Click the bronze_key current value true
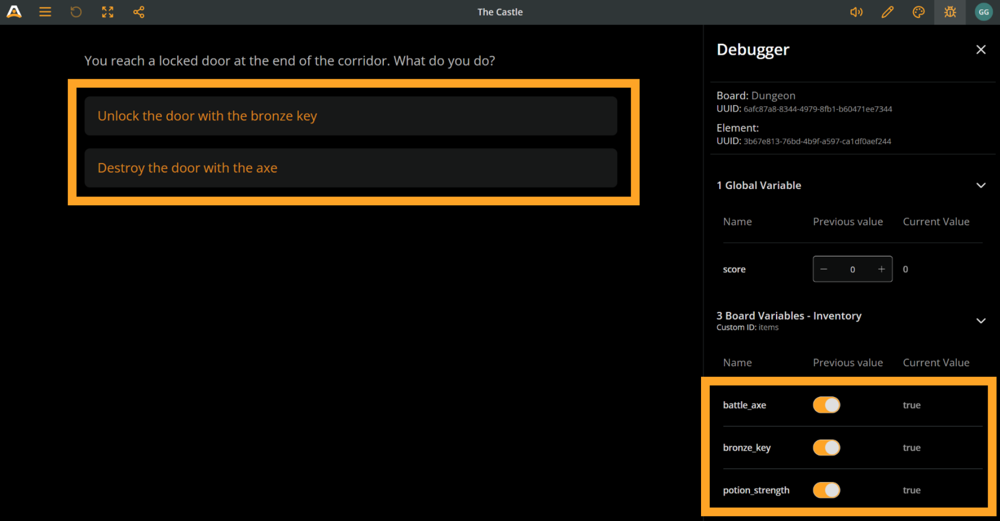Screen dimensions: 1000x521 pos(911,448)
